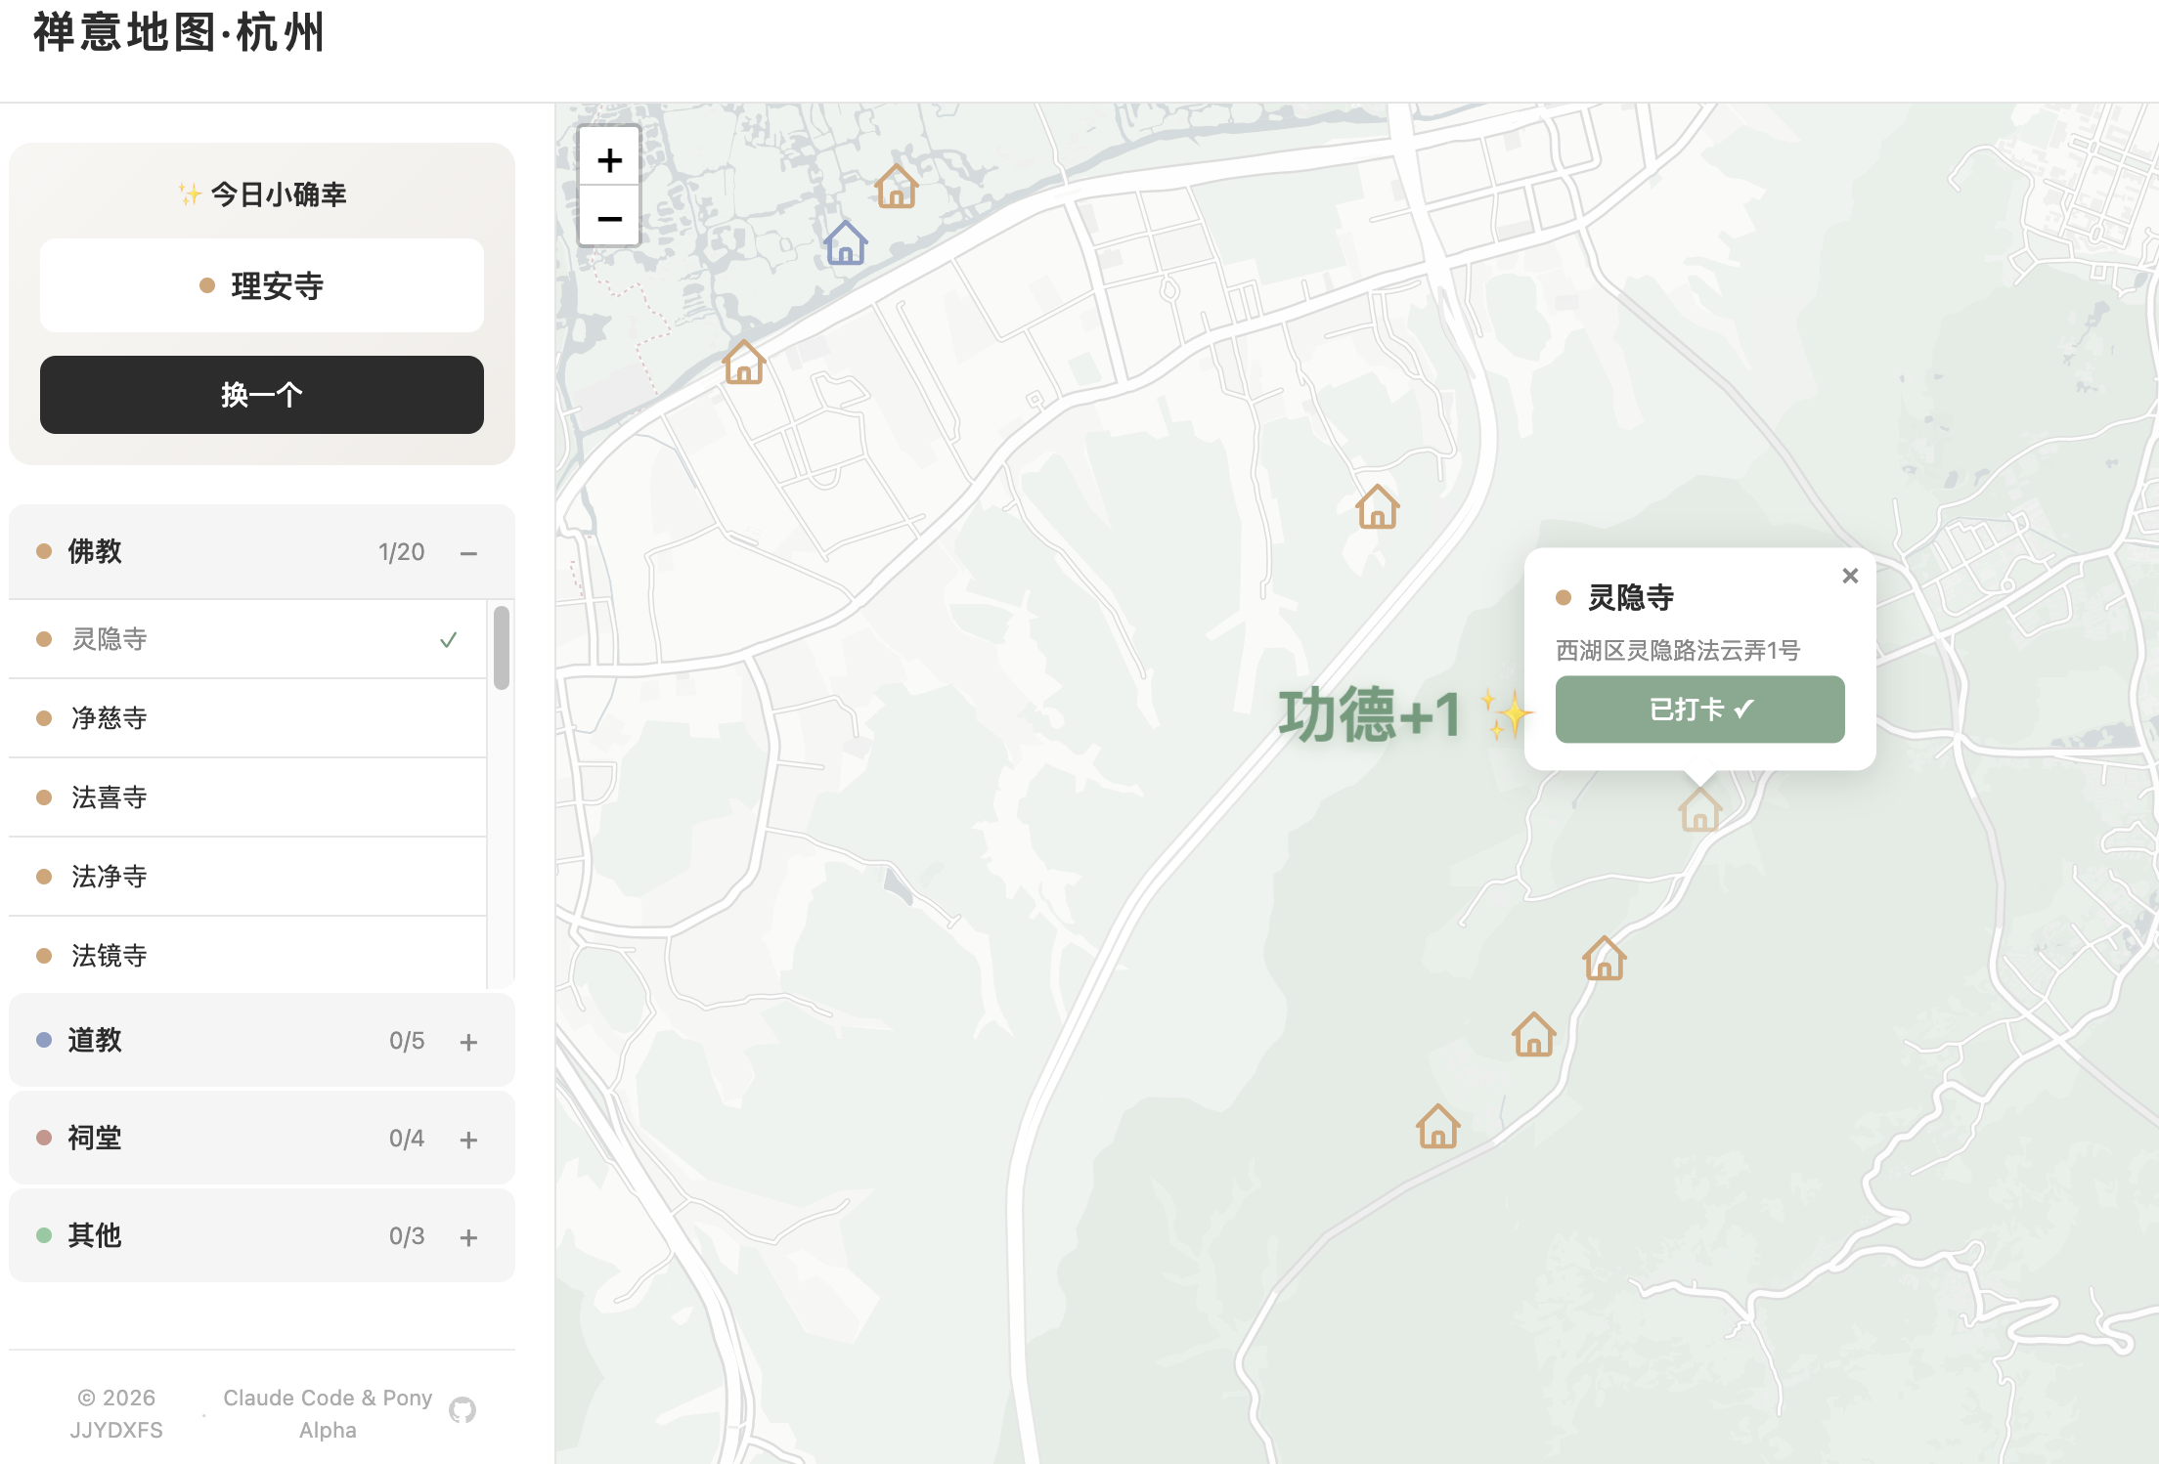
Task: Open the GitHub icon in footer
Action: tap(463, 1410)
